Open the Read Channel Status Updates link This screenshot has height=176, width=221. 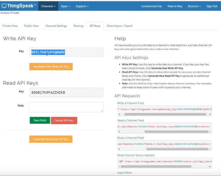(136, 155)
